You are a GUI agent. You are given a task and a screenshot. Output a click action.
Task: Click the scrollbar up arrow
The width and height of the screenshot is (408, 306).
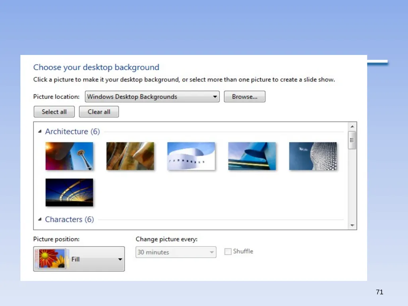pos(352,126)
